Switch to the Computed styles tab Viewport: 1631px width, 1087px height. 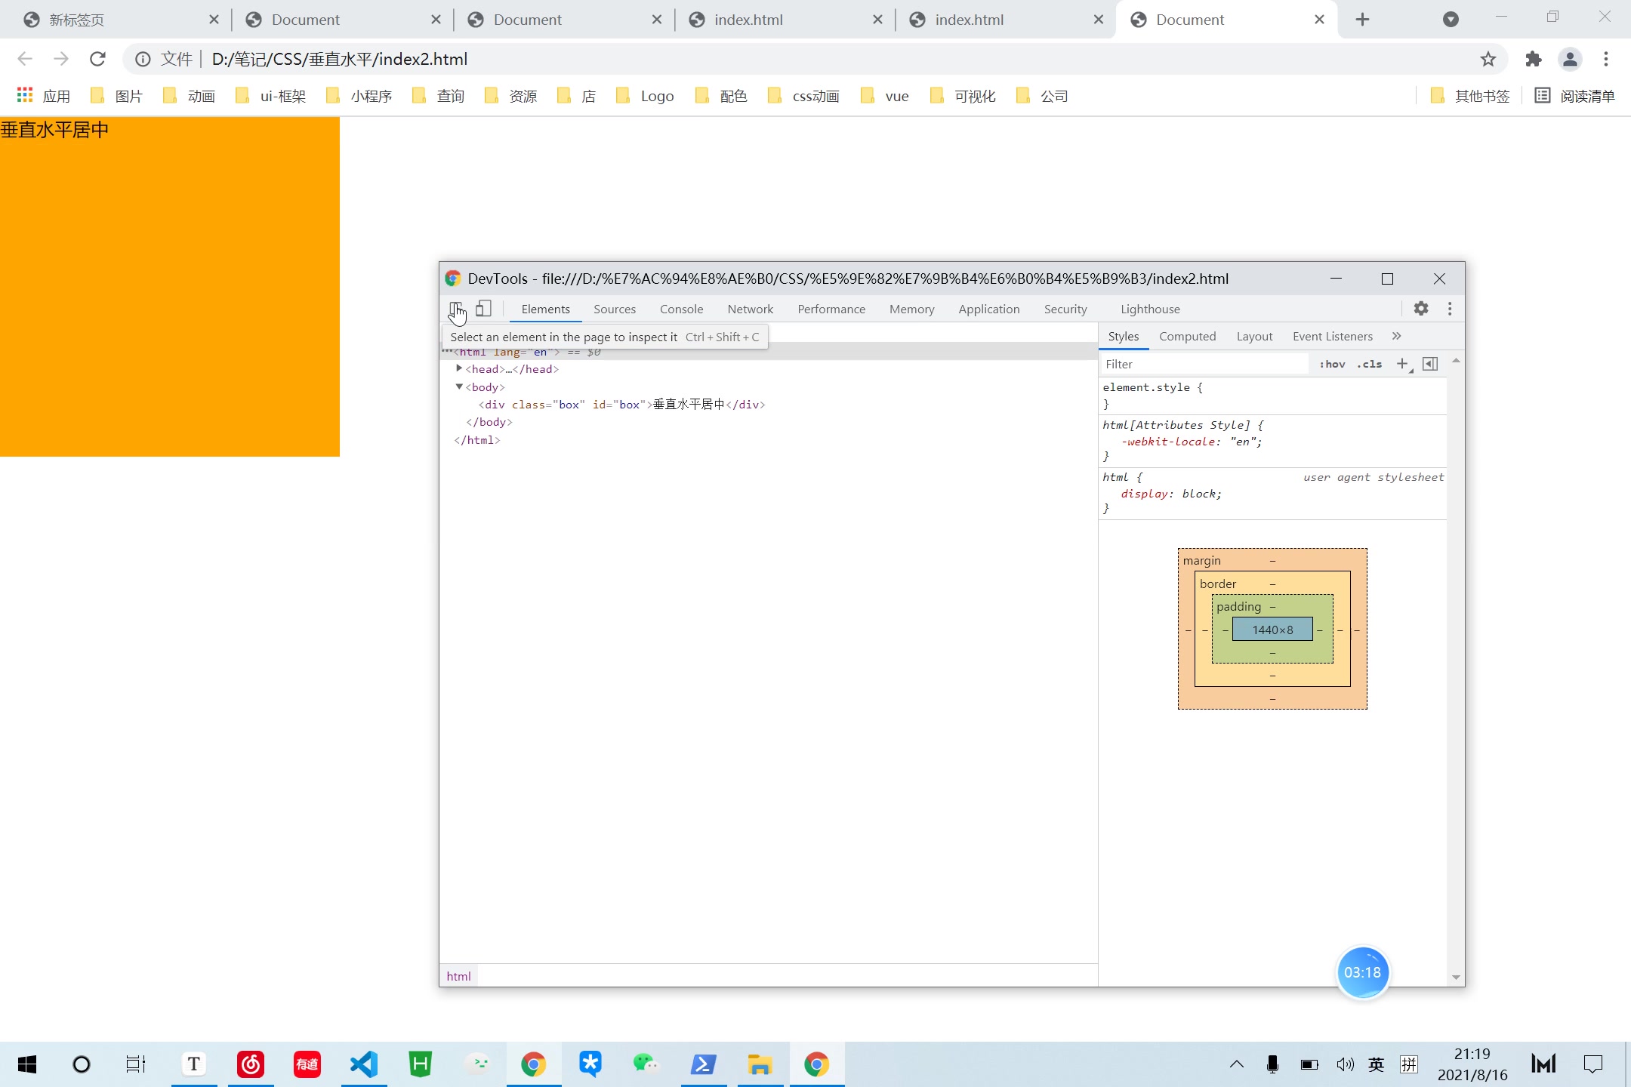[1187, 336]
